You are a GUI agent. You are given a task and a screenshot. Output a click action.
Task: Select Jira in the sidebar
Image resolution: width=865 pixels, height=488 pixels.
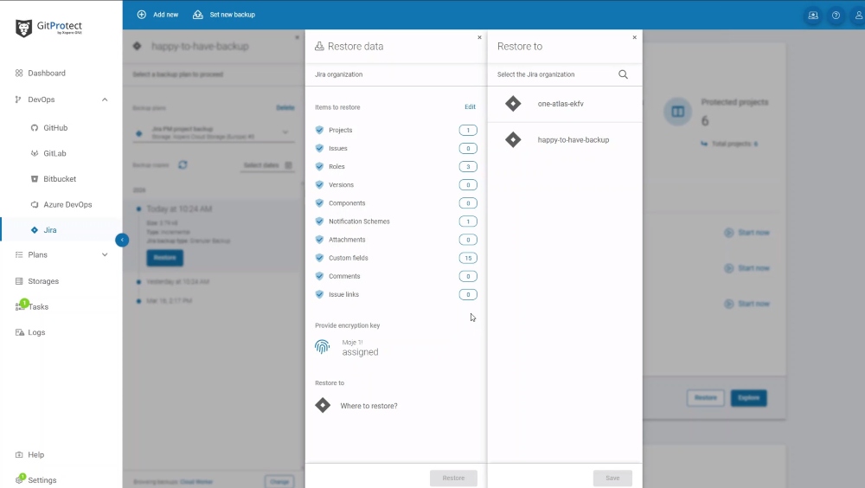[49, 229]
